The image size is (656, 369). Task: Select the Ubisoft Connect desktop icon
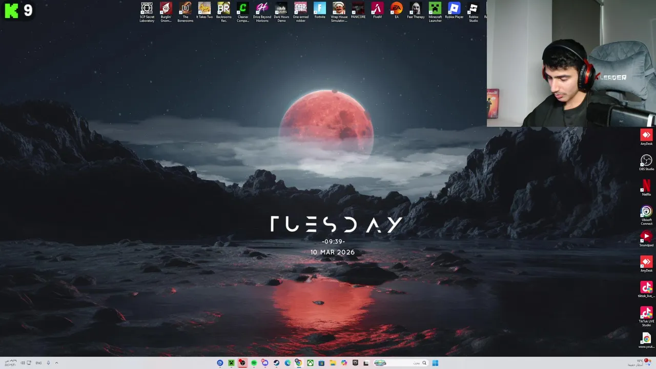coord(646,215)
